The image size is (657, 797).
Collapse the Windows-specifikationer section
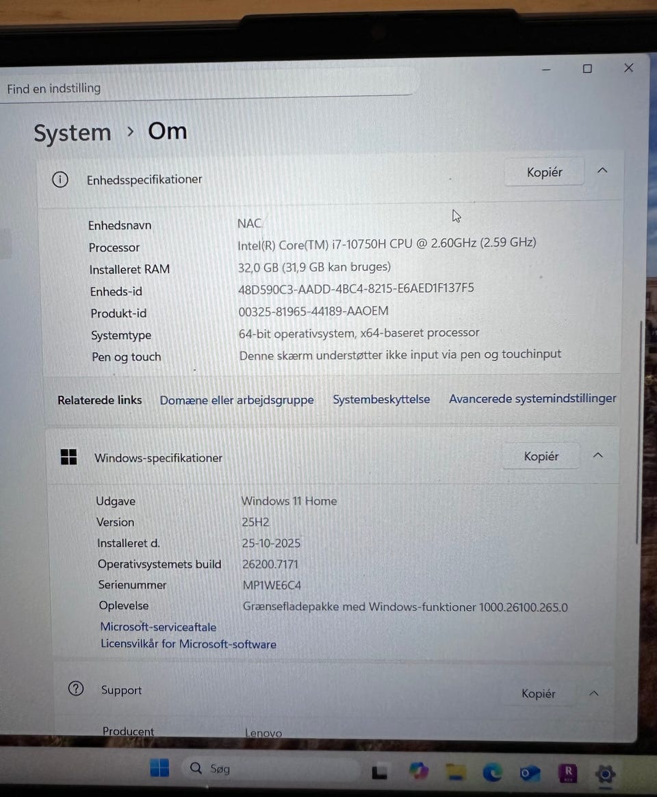pyautogui.click(x=598, y=455)
